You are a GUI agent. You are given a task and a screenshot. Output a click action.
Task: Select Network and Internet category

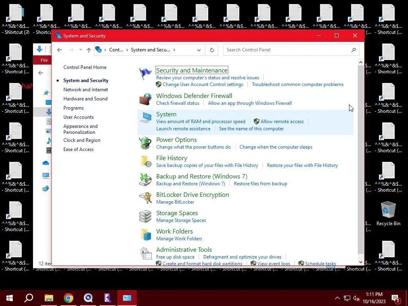point(86,90)
